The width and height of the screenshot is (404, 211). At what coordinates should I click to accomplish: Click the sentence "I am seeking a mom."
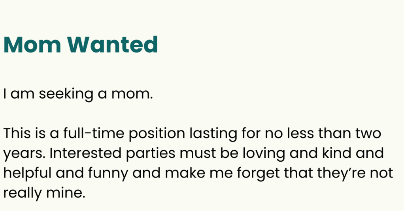tap(78, 94)
